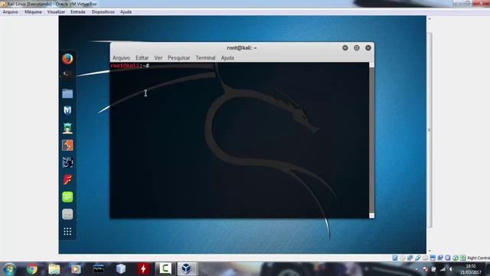The height and width of the screenshot is (276, 490).
Task: Minimize the root@kali terminal window
Action: (345, 48)
